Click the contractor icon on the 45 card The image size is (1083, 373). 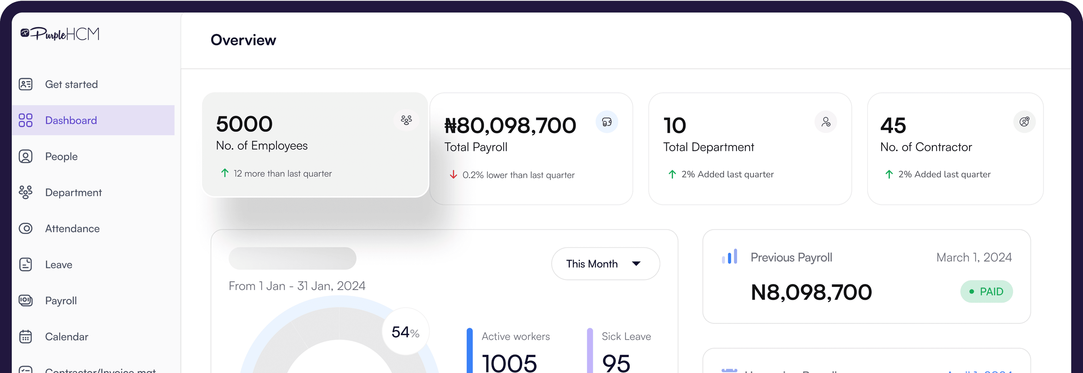coord(1024,122)
